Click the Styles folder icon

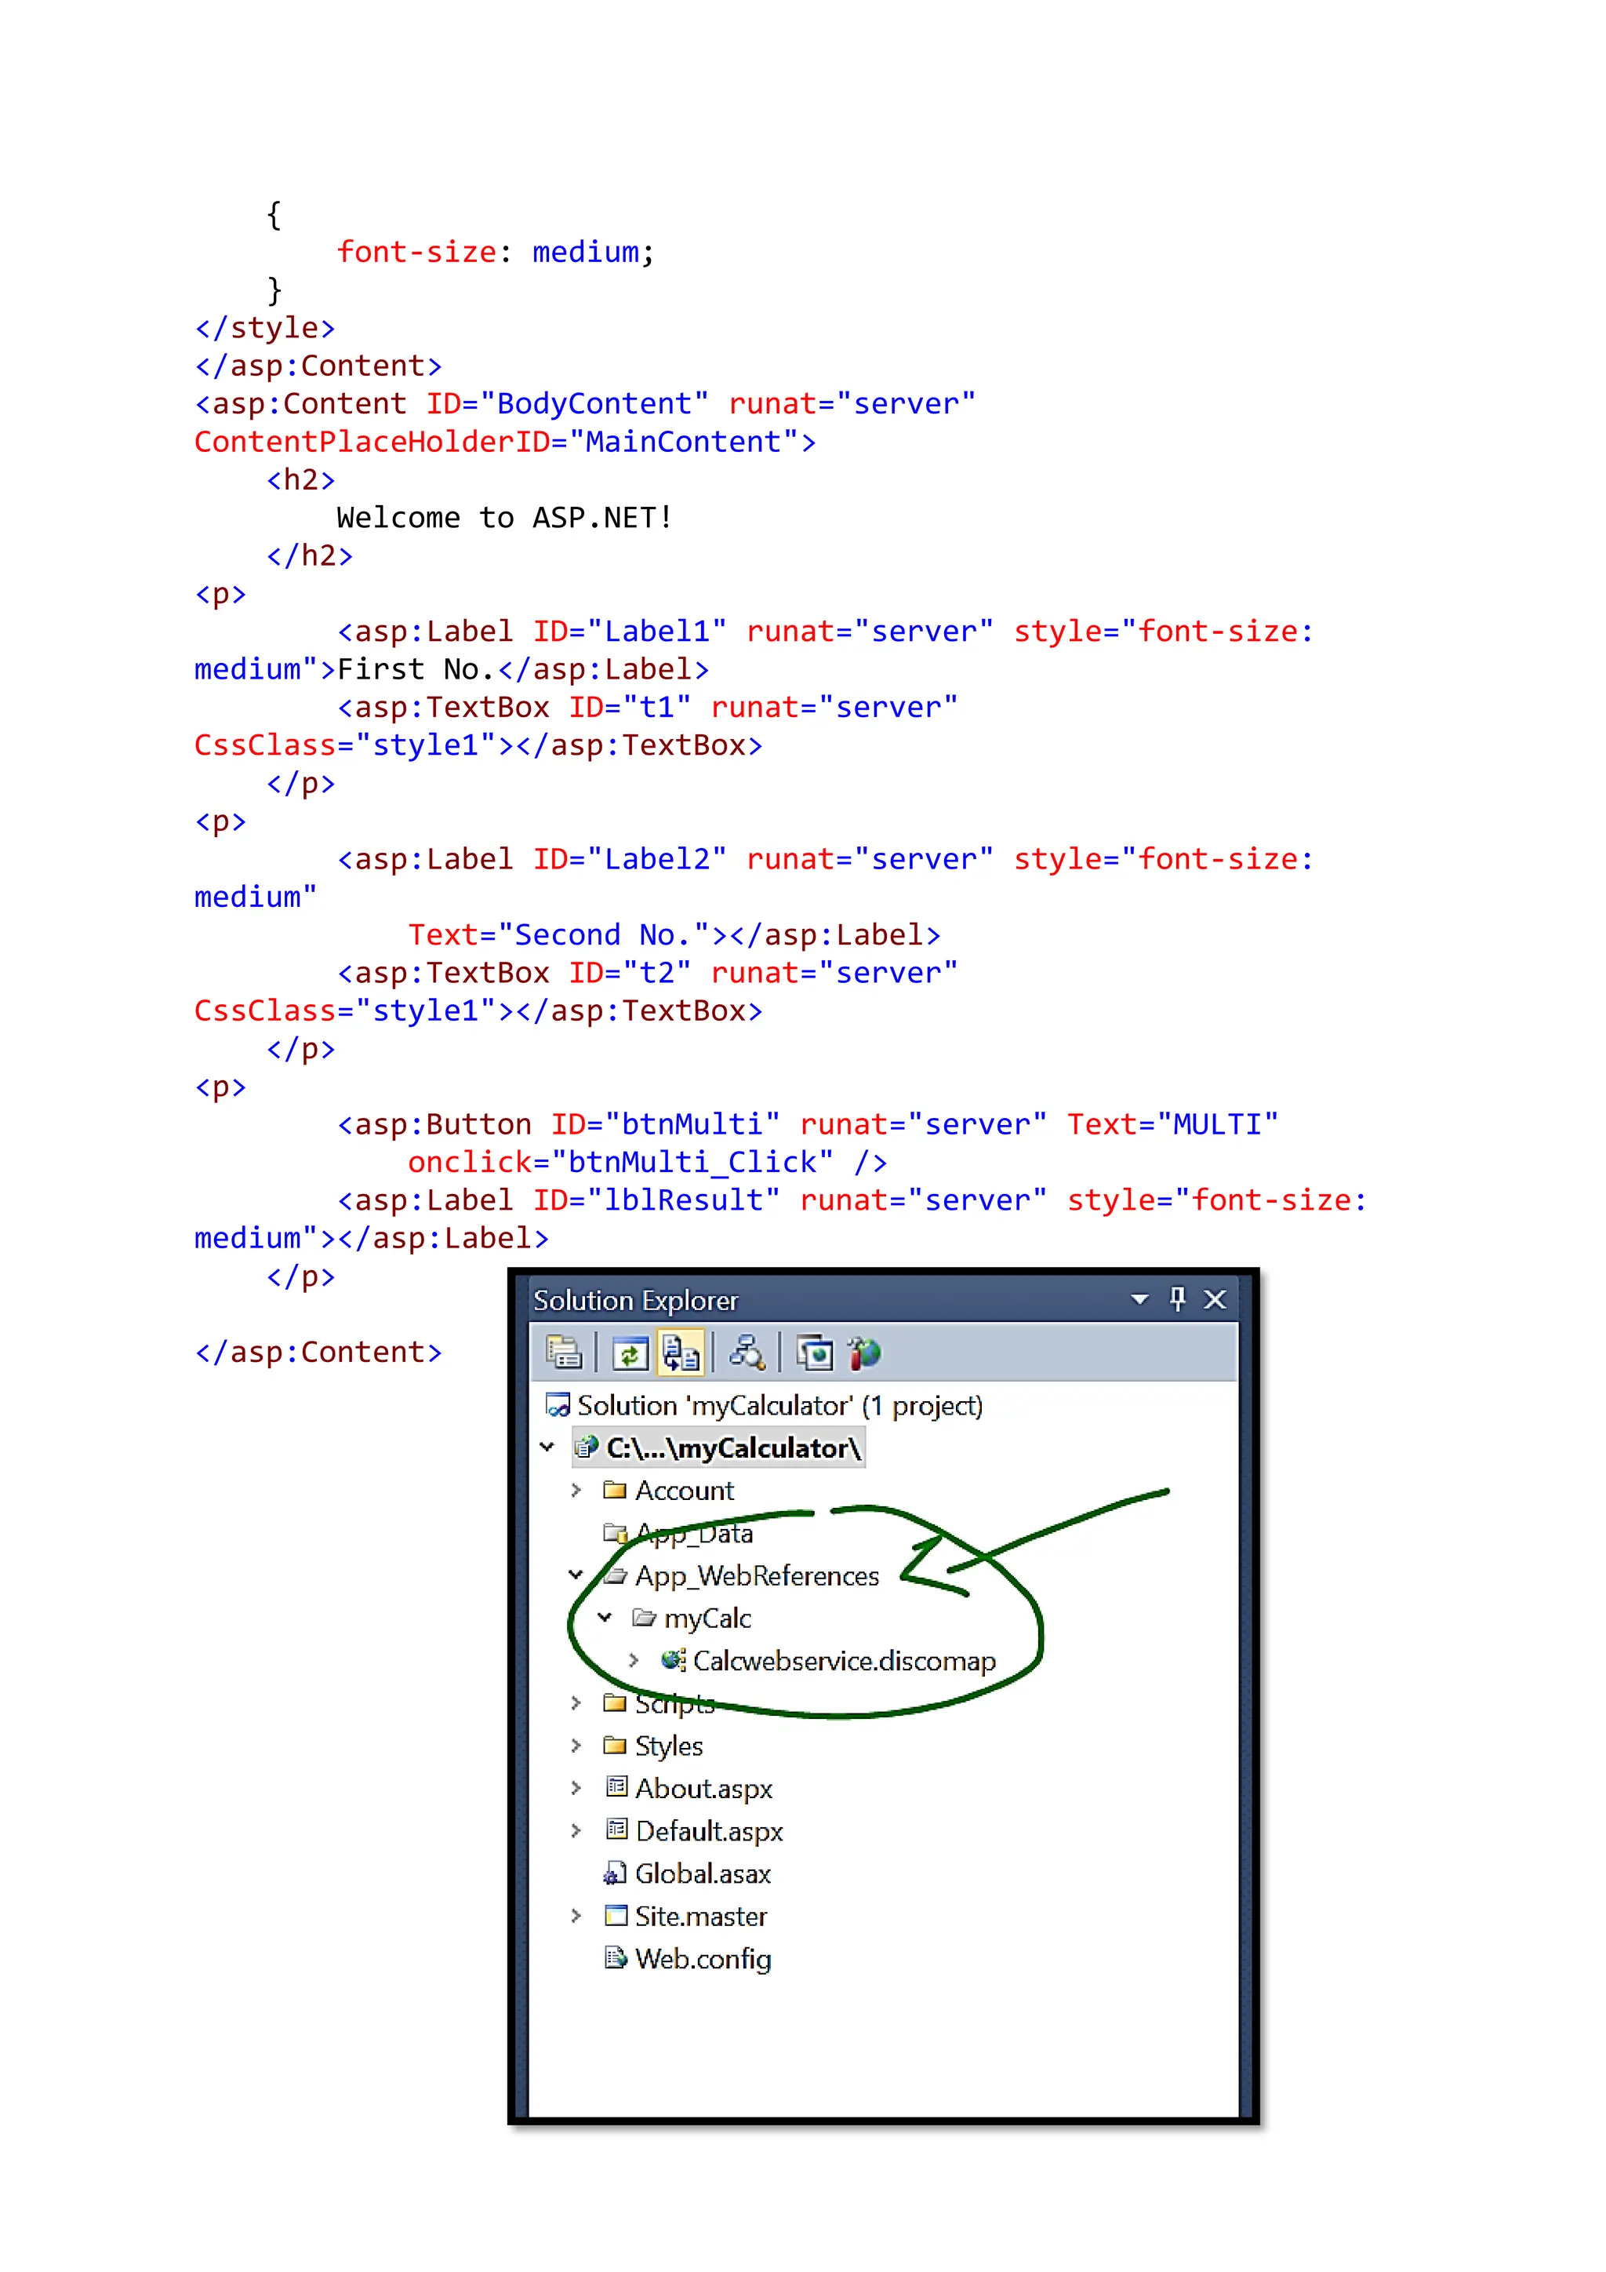click(x=615, y=1746)
